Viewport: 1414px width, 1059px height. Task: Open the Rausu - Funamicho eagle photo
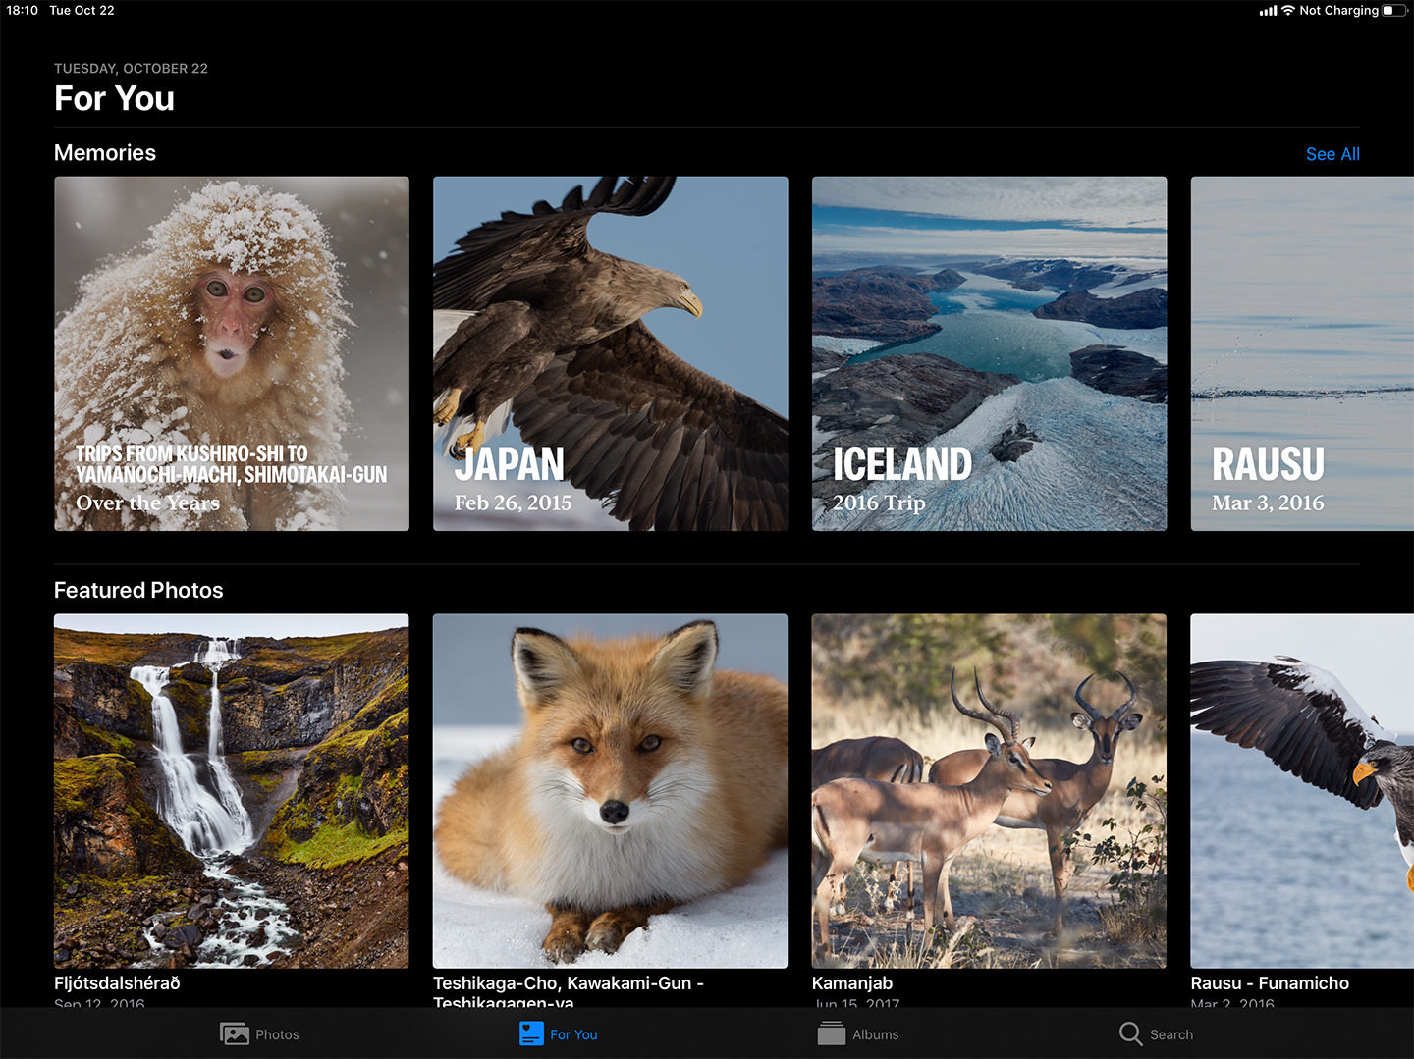(1301, 790)
